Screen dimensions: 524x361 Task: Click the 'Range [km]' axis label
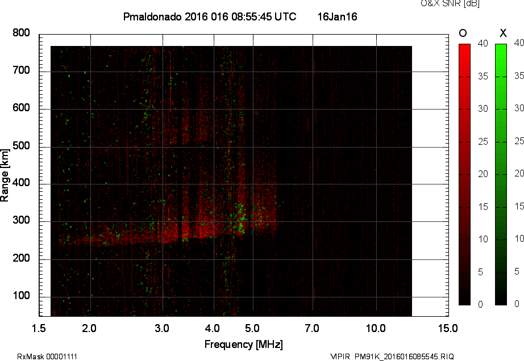[x=5, y=175]
